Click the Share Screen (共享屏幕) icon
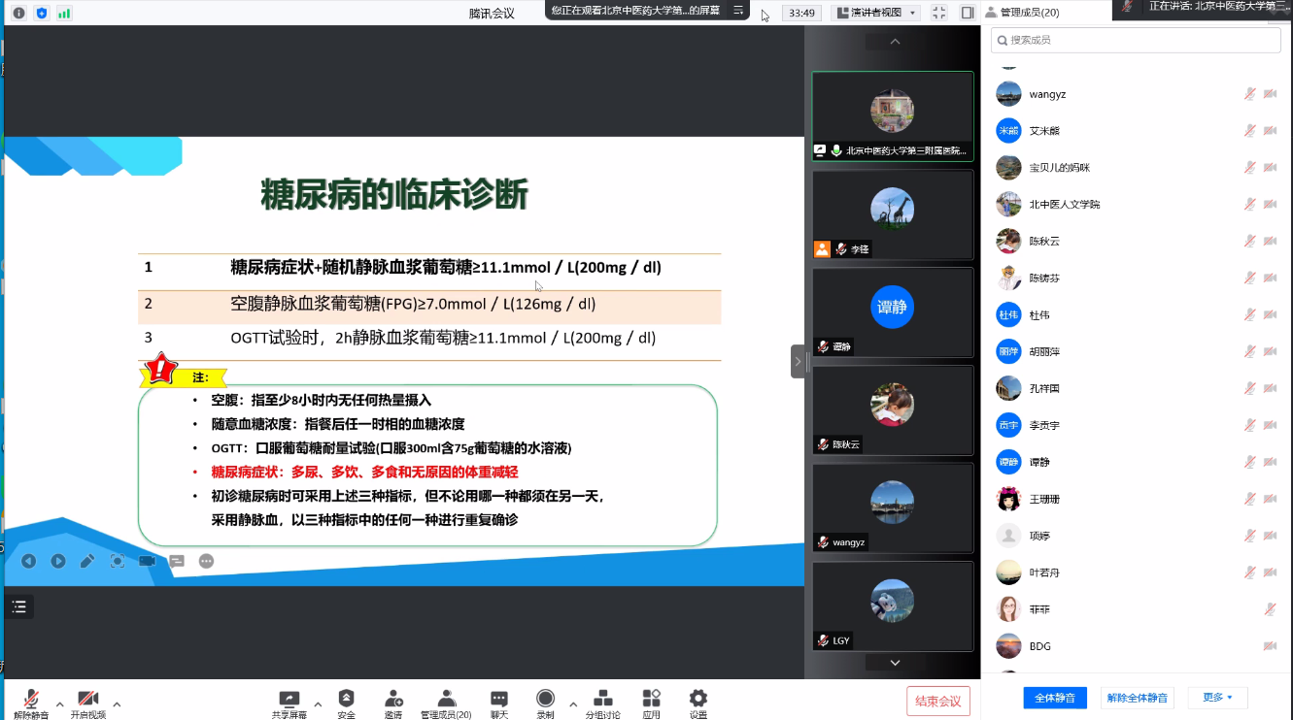This screenshot has width=1293, height=720. click(x=289, y=699)
